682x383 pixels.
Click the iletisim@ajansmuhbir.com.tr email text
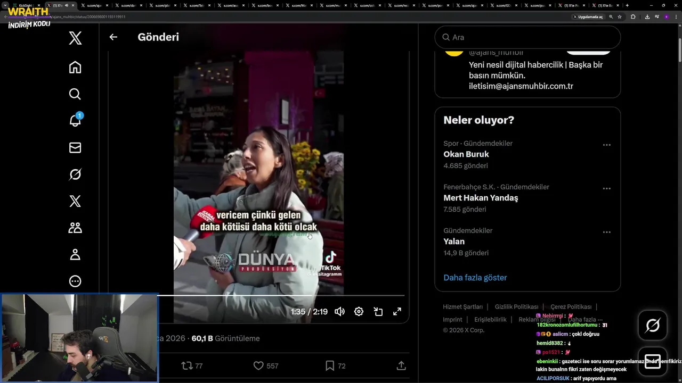pos(521,86)
